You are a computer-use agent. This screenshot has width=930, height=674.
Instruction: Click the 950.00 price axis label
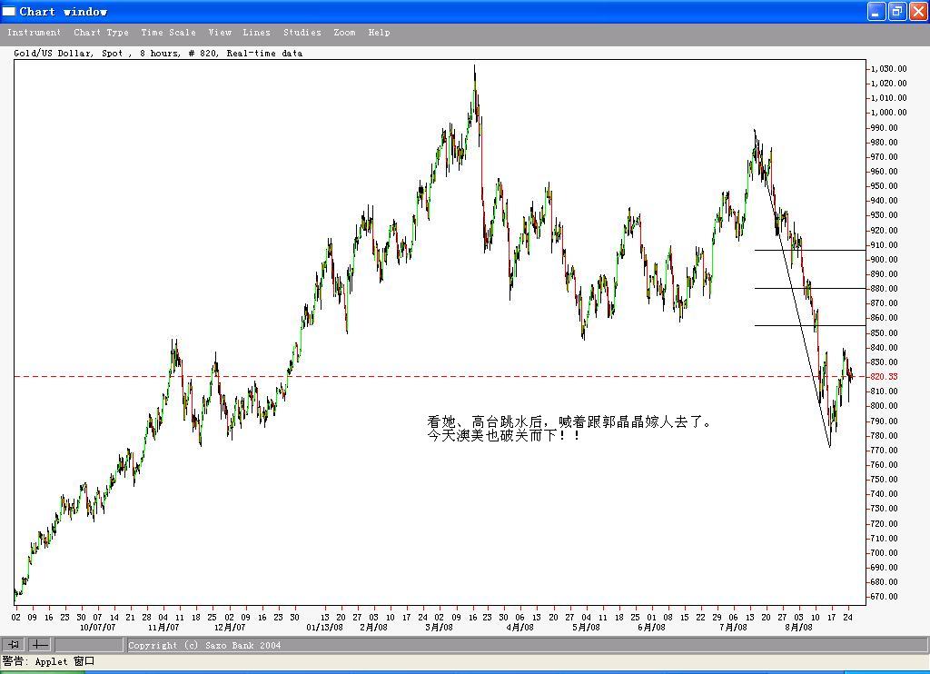(x=884, y=186)
